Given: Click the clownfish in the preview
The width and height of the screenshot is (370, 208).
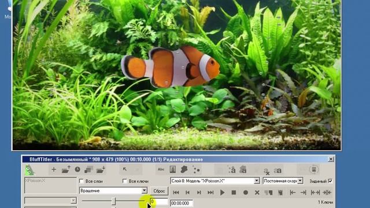Looking at the screenshot, I should click(171, 67).
